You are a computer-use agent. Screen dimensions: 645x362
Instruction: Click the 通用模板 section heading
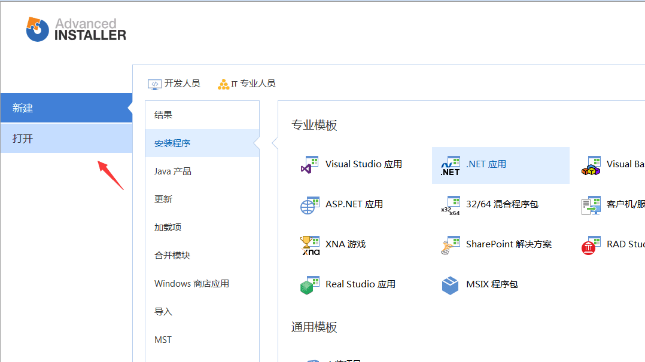(314, 327)
